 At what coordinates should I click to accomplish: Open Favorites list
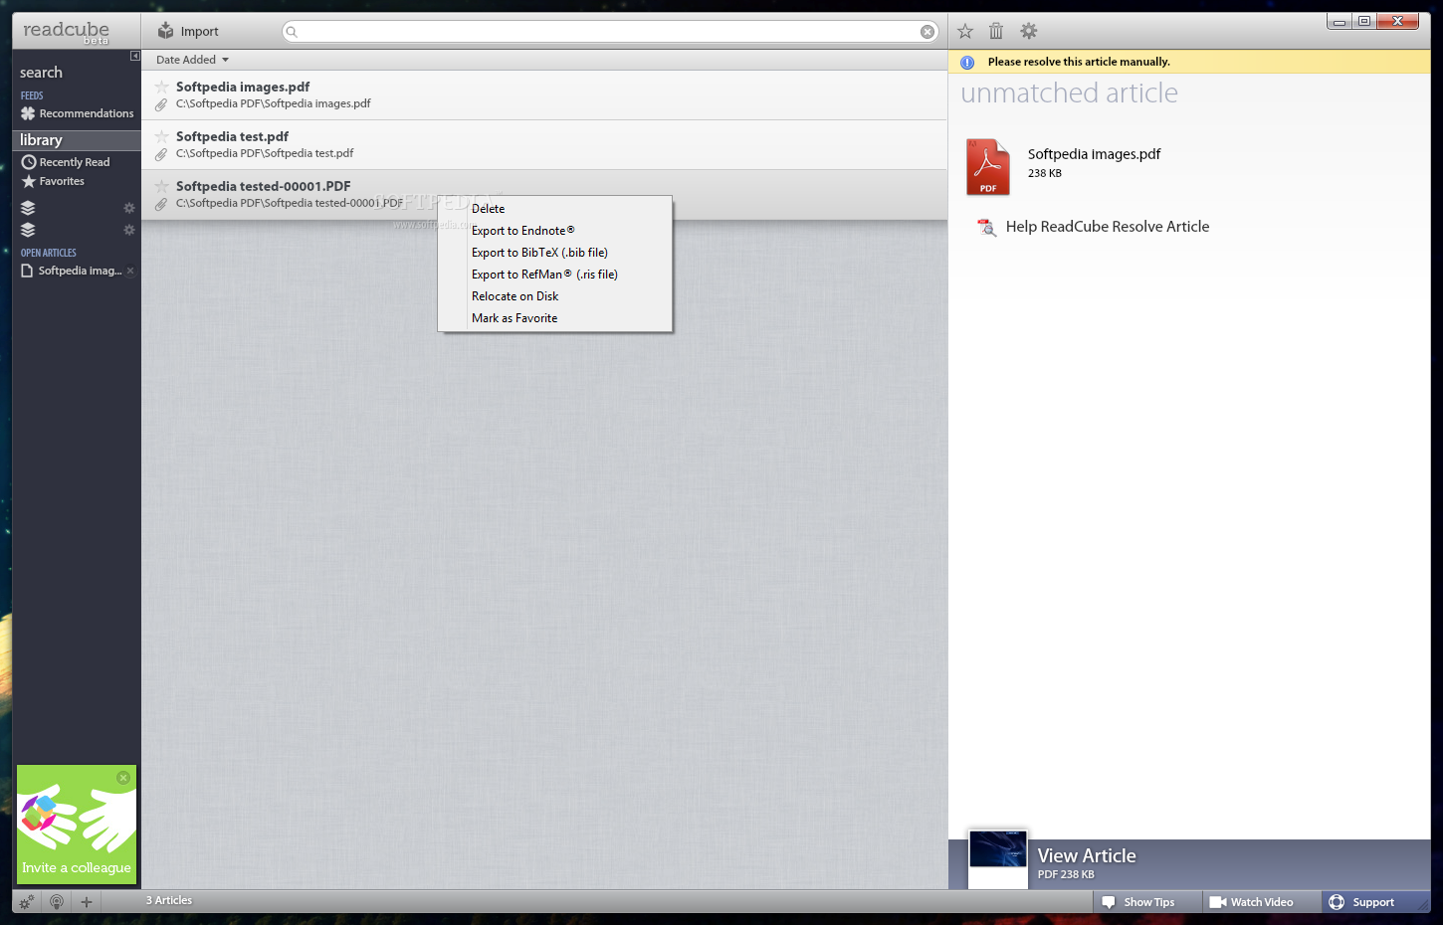point(53,181)
